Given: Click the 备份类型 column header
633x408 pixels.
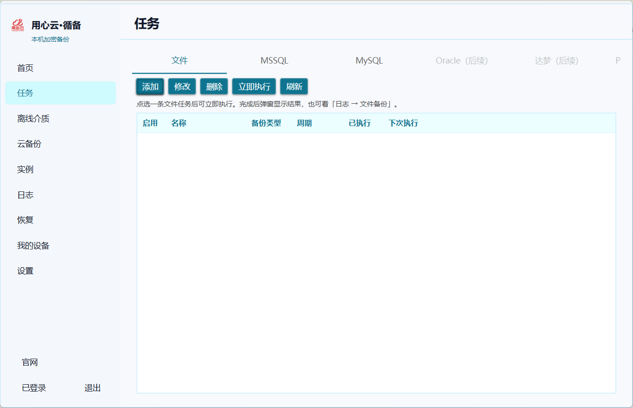Looking at the screenshot, I should [x=266, y=123].
